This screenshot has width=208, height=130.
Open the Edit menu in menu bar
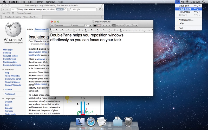(30, 2)
